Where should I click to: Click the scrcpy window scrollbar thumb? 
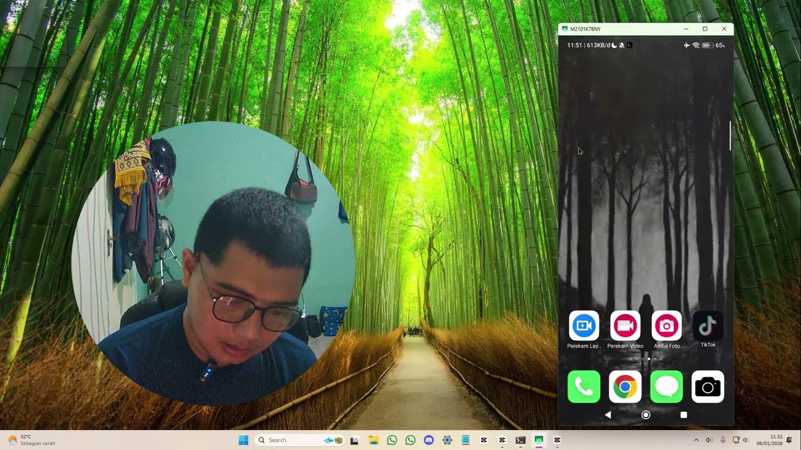coord(730,135)
